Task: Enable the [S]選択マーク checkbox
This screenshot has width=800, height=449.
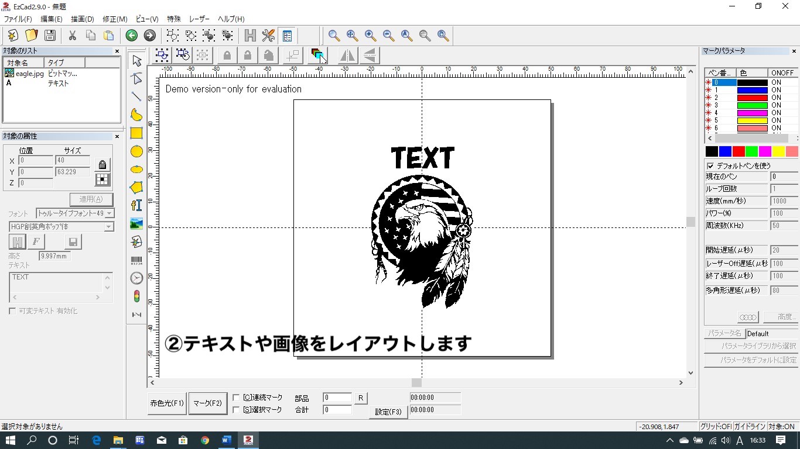Action: 236,410
